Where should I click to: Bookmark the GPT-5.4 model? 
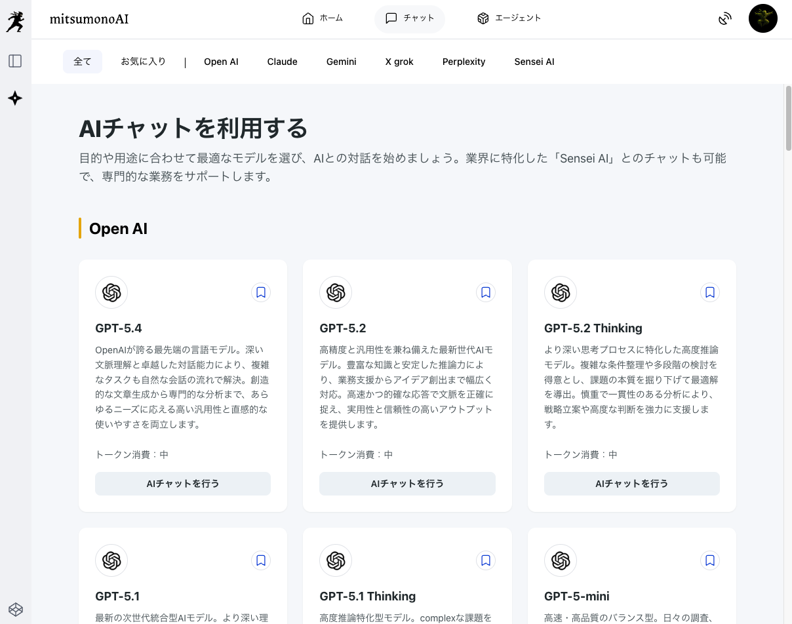(x=261, y=292)
